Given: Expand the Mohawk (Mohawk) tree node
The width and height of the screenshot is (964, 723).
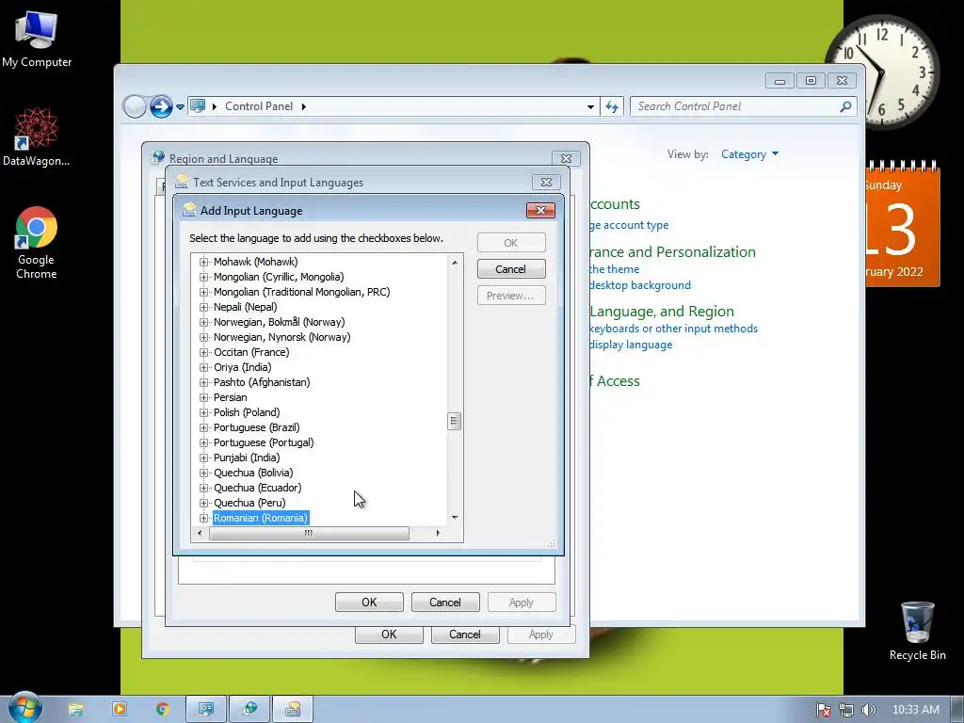Looking at the screenshot, I should 203,262.
